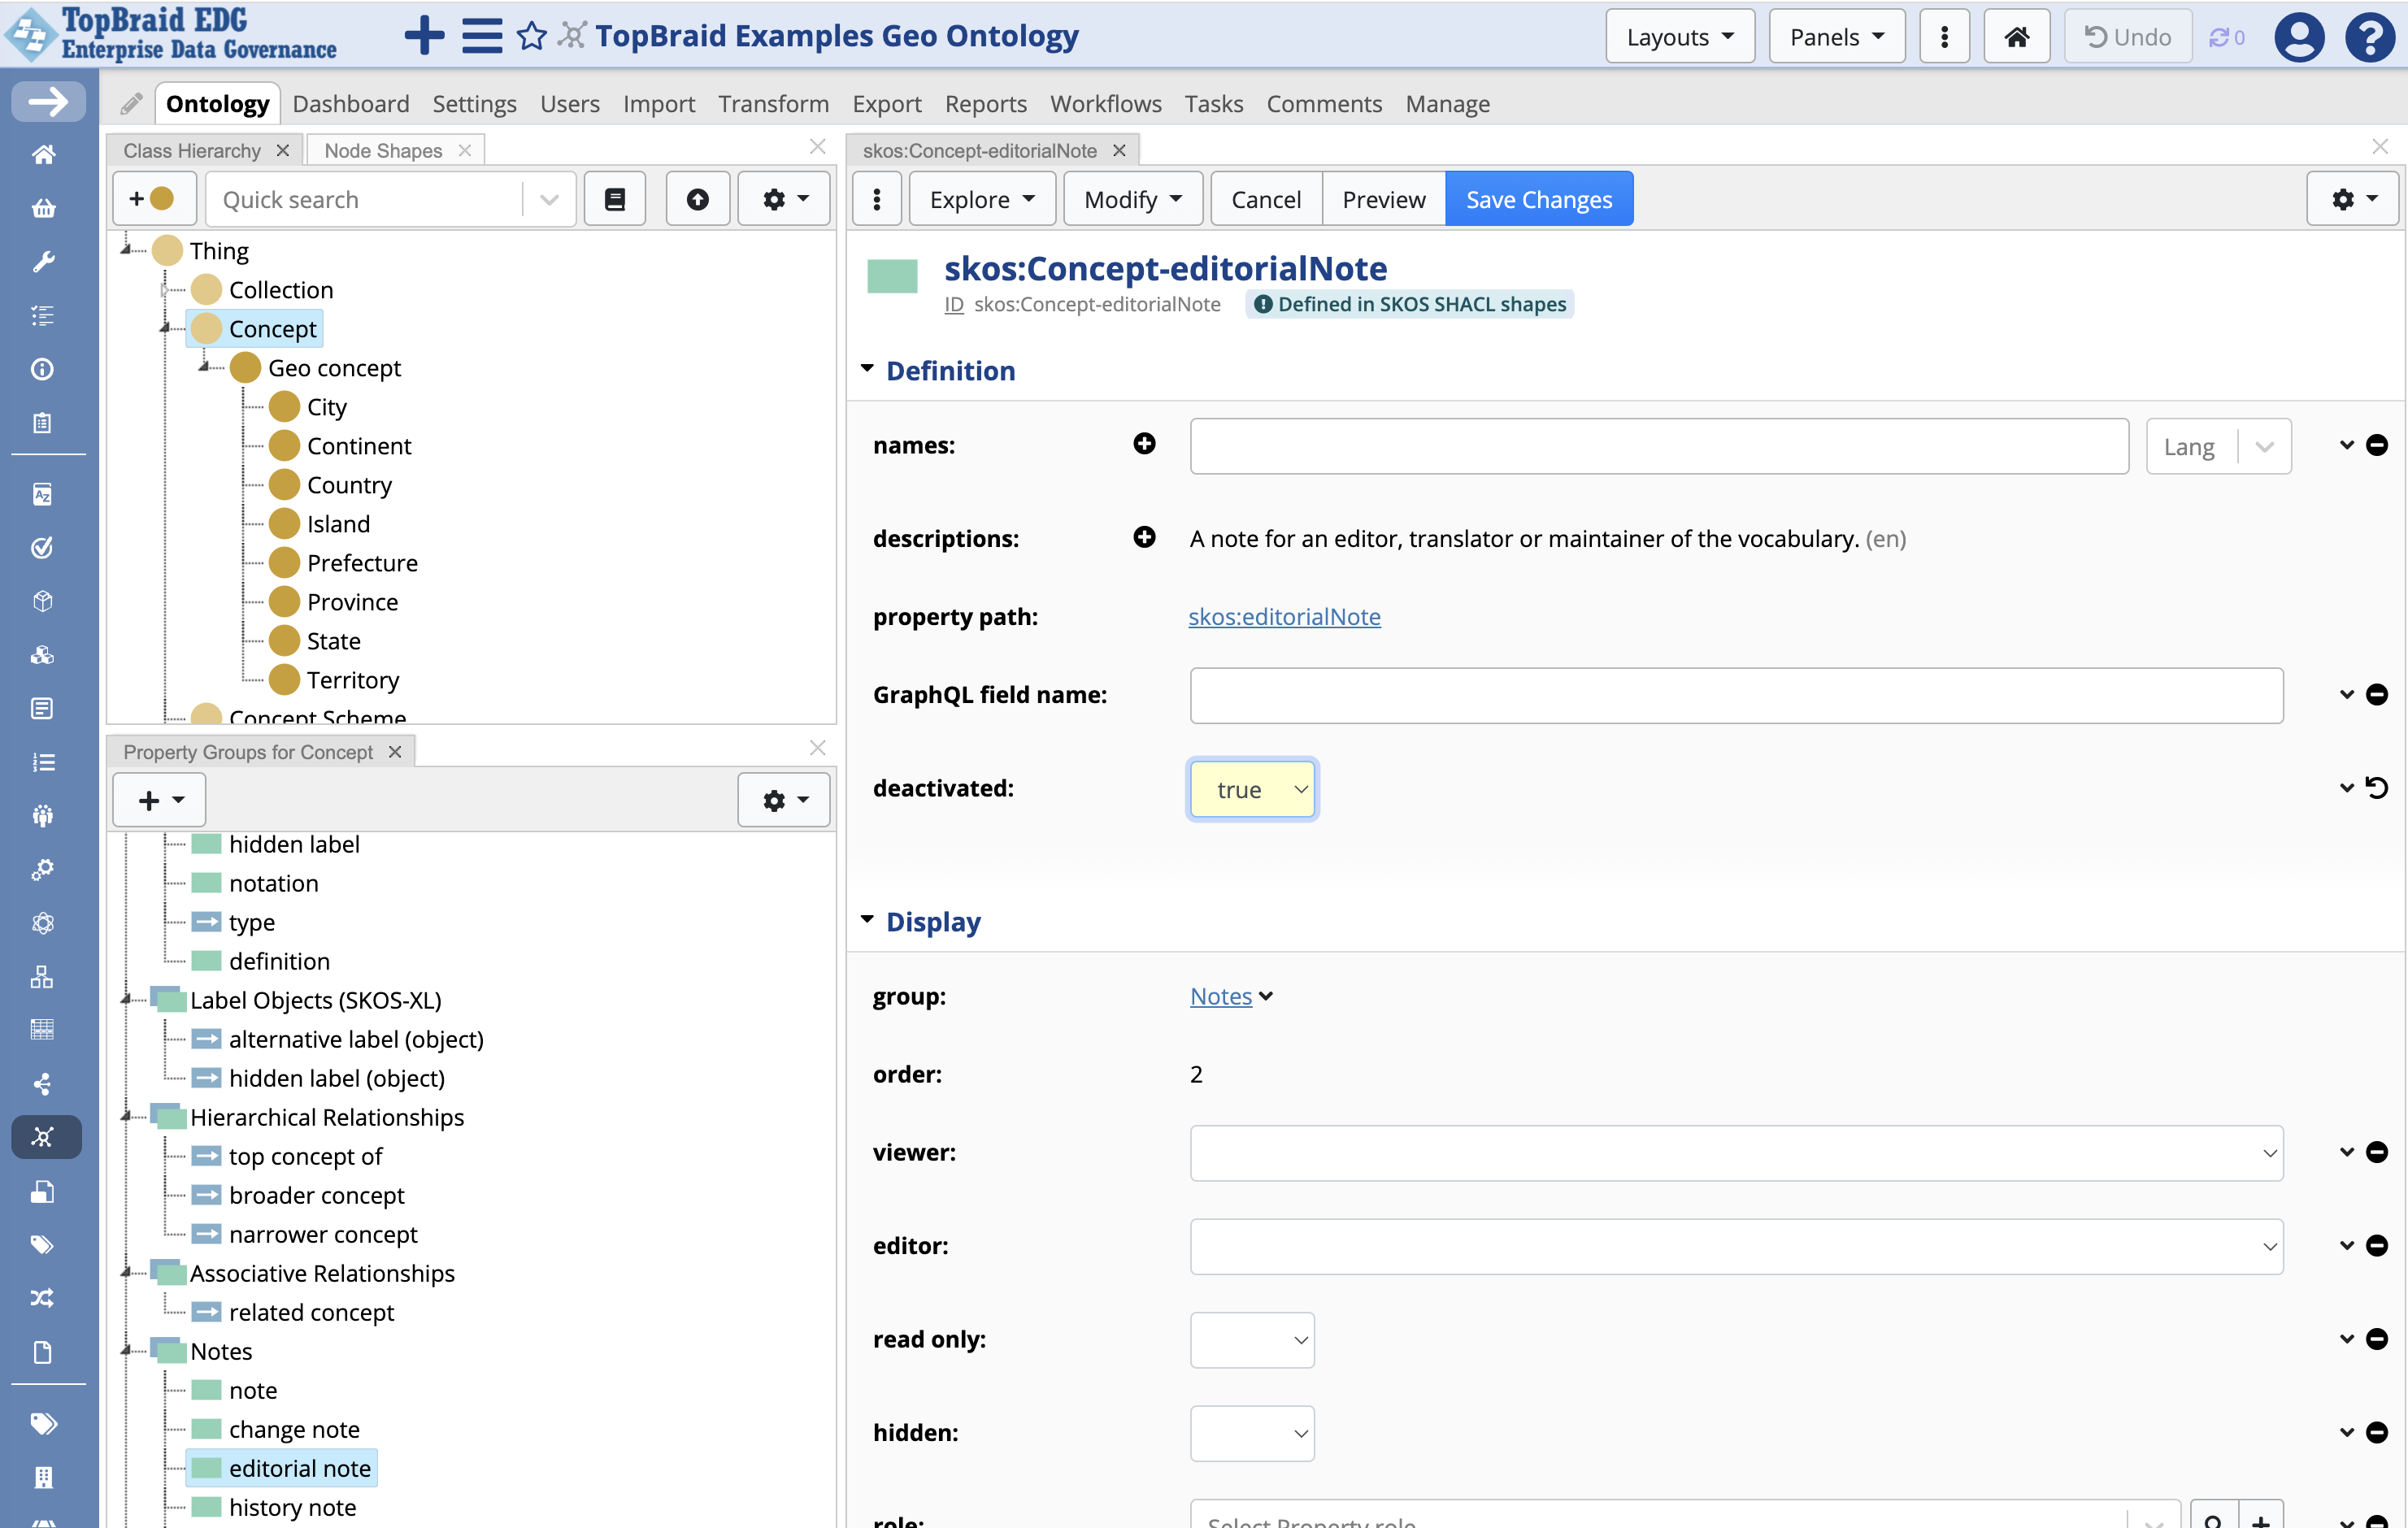Open the help question mark icon
2408x1528 pixels.
coord(2370,37)
